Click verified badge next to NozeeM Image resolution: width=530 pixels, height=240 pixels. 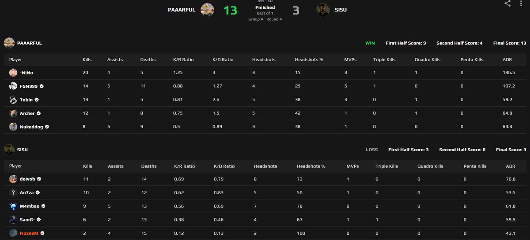(x=42, y=233)
